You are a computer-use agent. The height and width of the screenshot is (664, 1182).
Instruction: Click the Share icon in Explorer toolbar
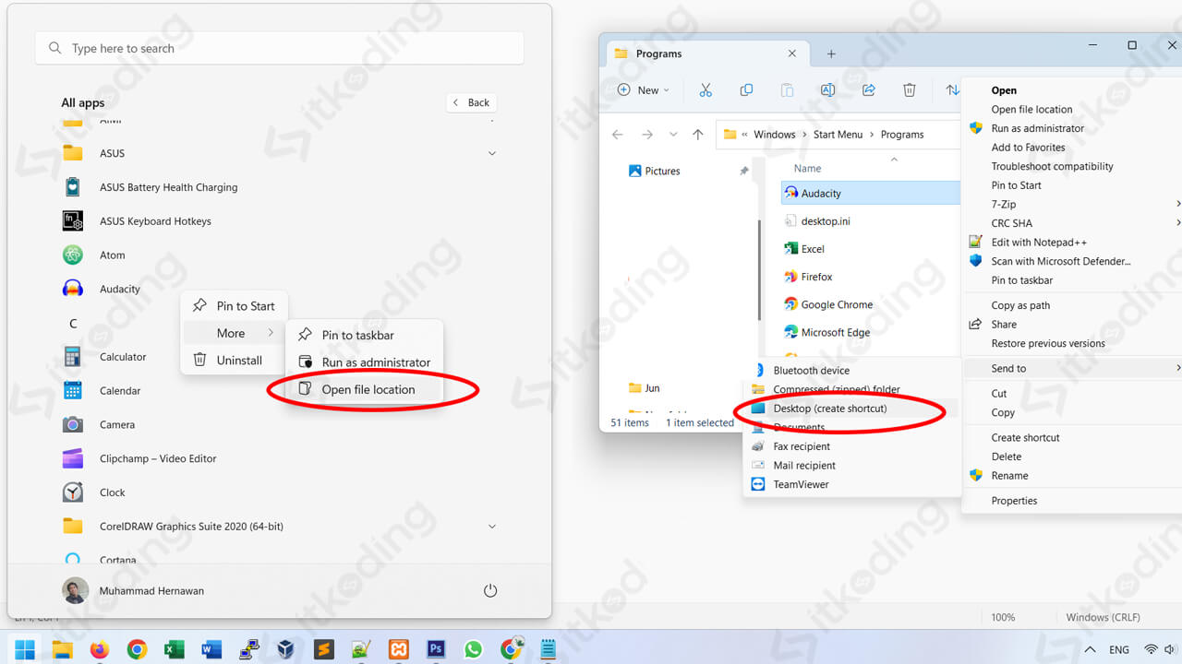[x=868, y=90]
